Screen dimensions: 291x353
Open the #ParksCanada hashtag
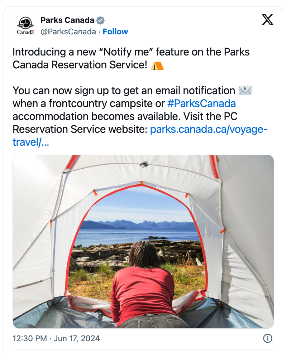(x=201, y=103)
